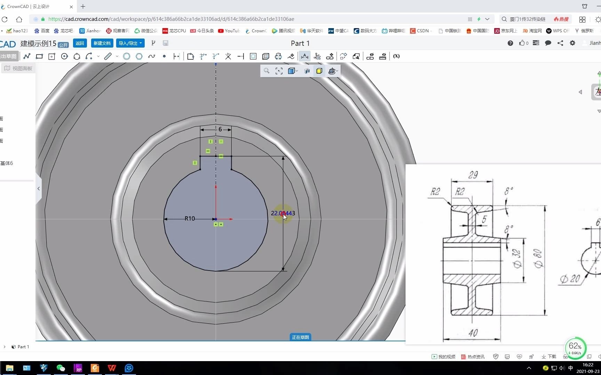Click the 新建文档 button
The width and height of the screenshot is (601, 375).
pyautogui.click(x=102, y=43)
